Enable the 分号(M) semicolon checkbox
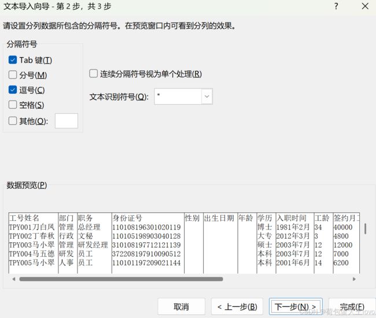Viewport: 376px width, 318px height. (13, 75)
